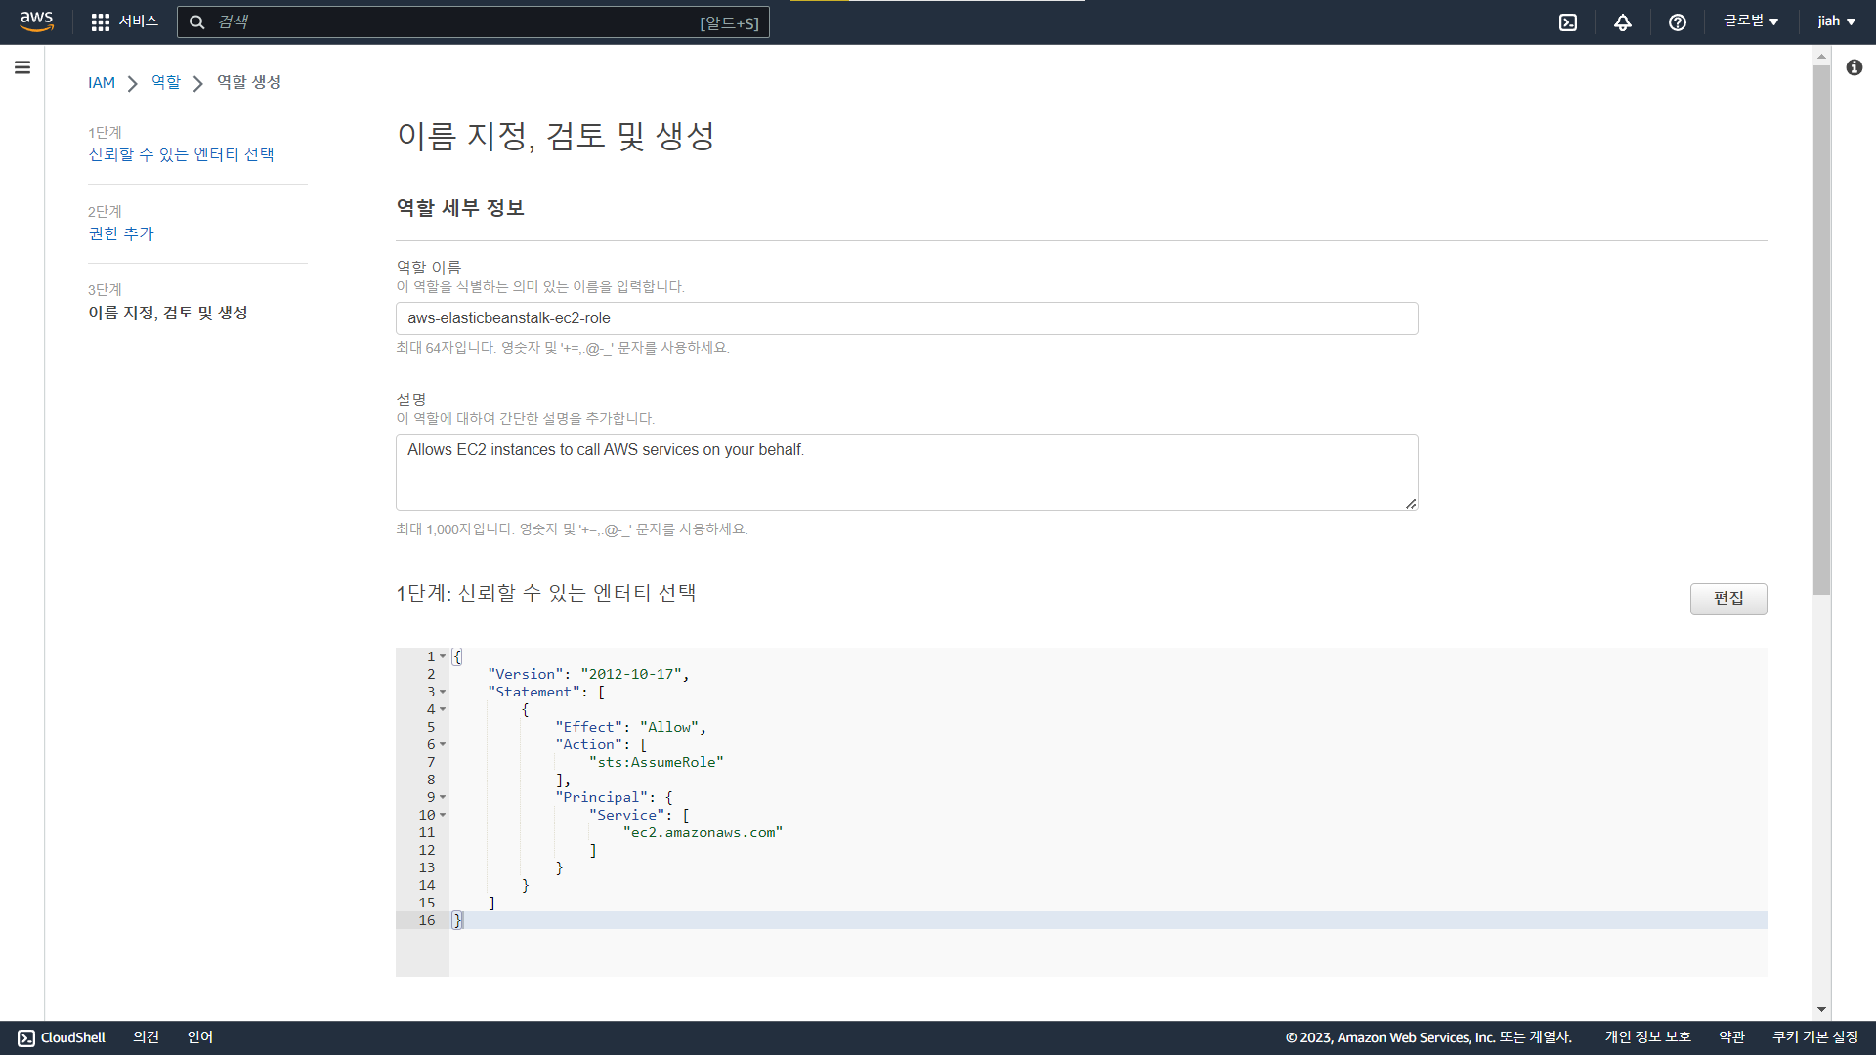Click the 역할 생성 breadcrumb text

point(249,82)
